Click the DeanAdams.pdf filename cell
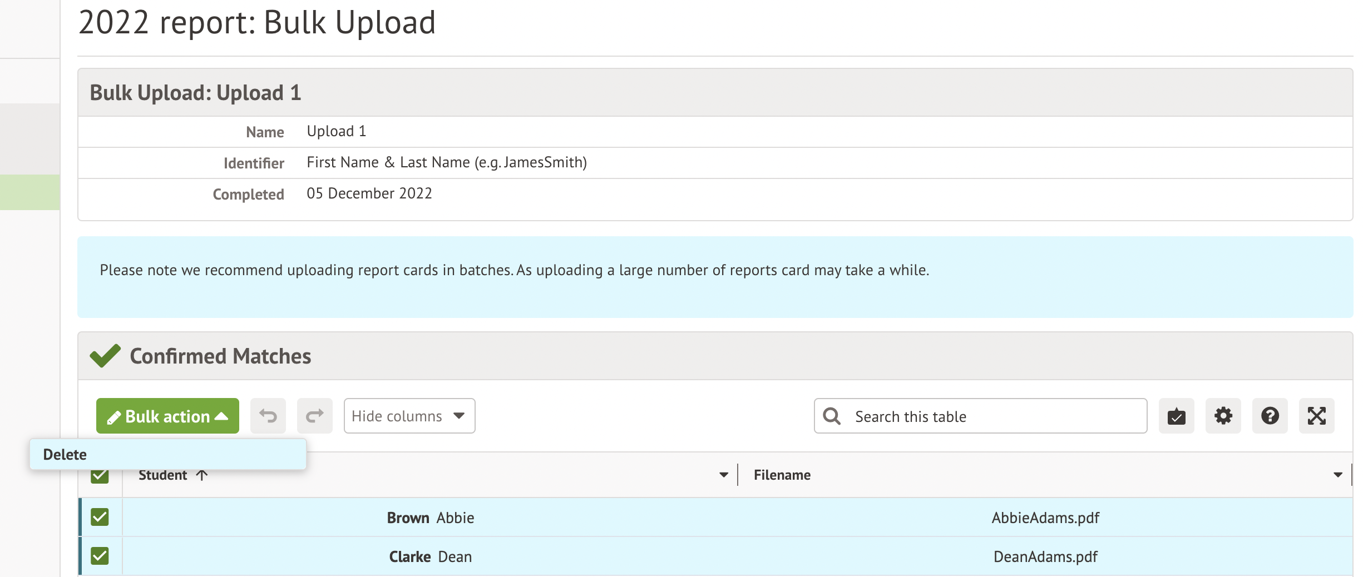1363x577 pixels. click(1045, 556)
